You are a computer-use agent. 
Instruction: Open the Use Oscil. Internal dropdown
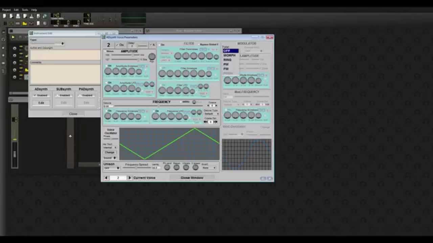point(110,147)
